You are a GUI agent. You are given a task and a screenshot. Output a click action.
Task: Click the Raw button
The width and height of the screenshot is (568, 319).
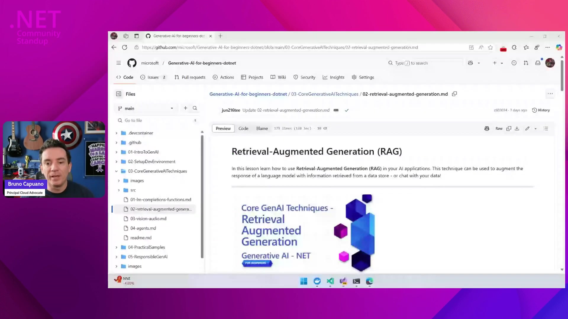click(x=499, y=128)
